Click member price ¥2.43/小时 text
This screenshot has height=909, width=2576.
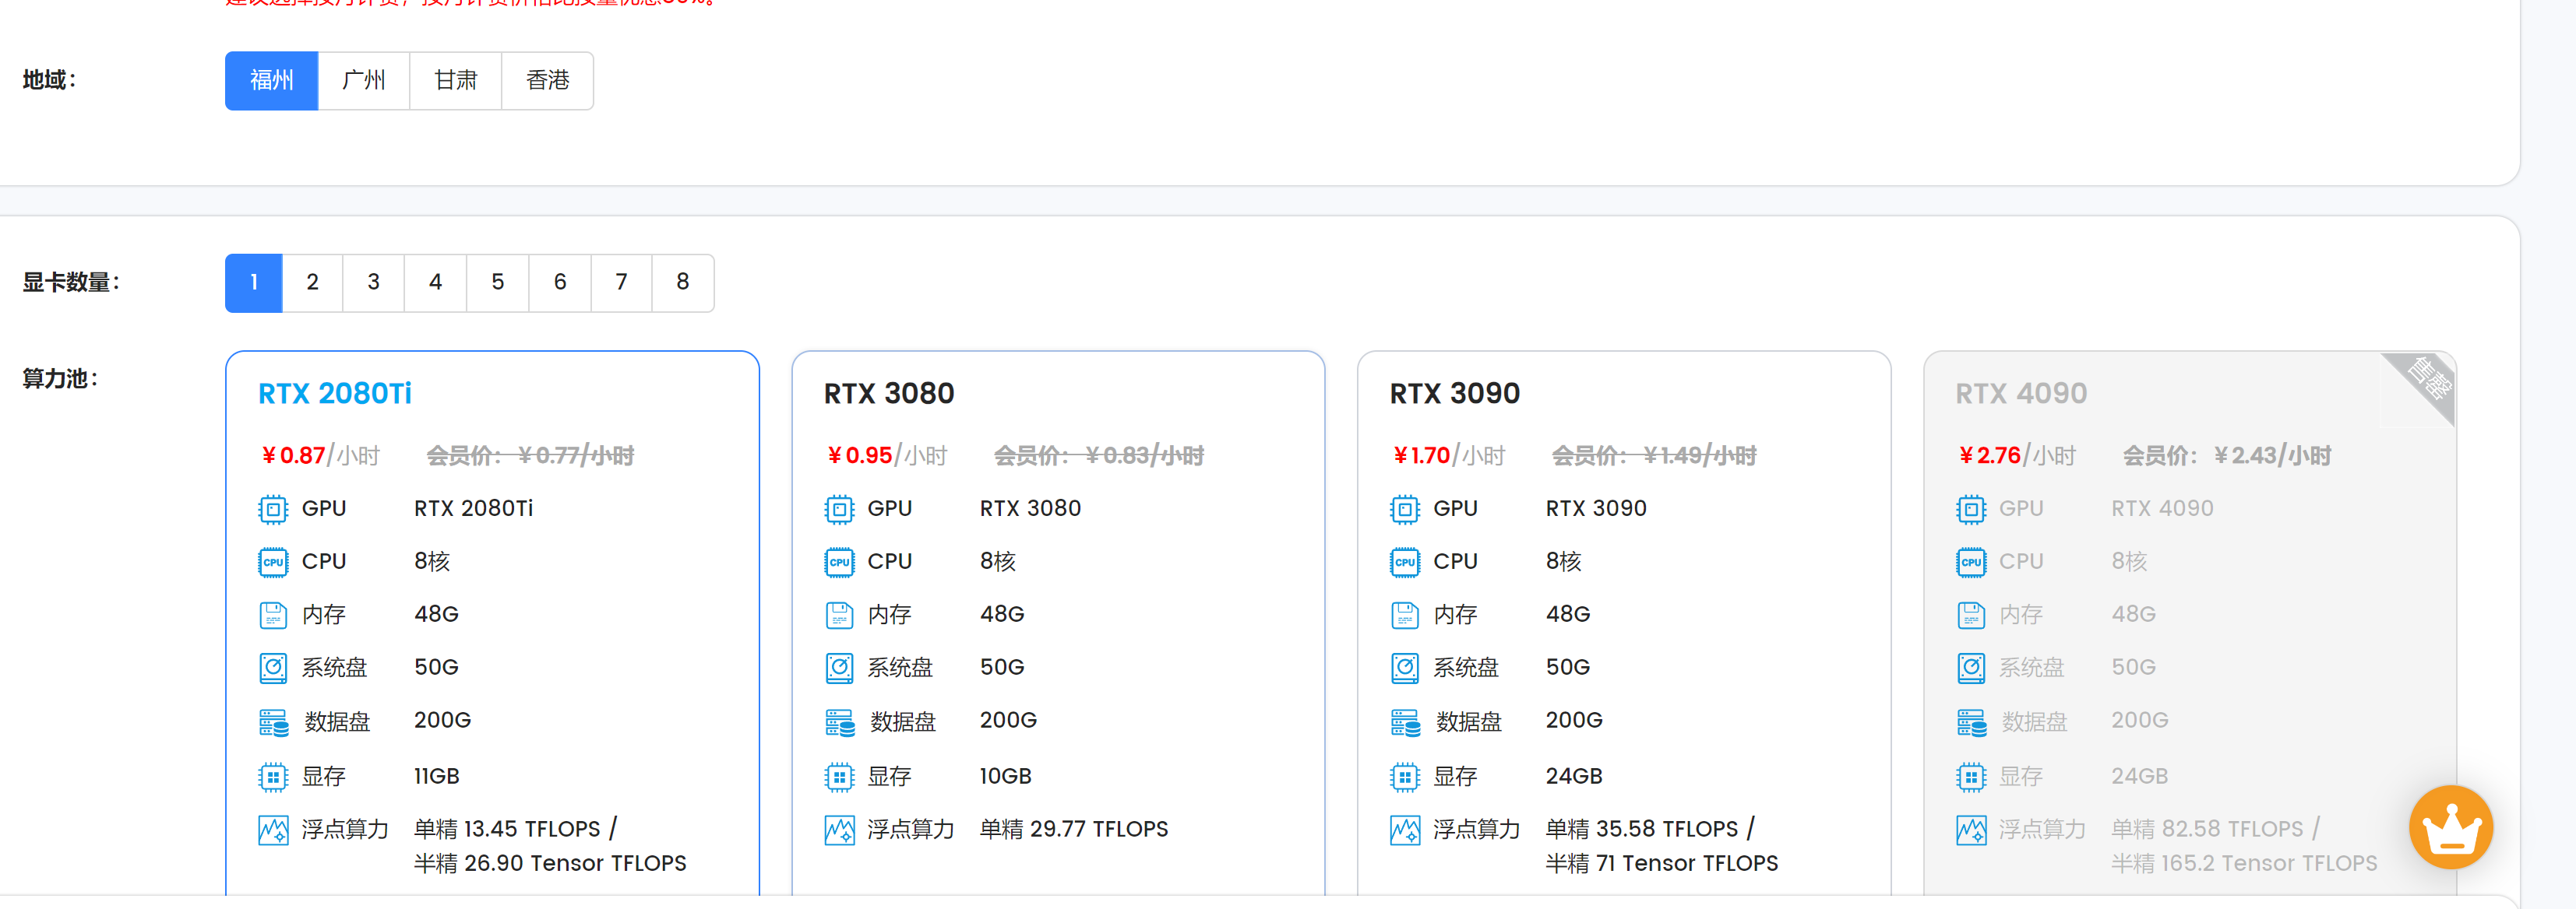2227,457
